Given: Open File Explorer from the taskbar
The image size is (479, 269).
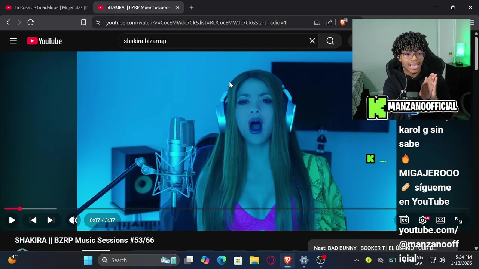Looking at the screenshot, I should tap(254, 260).
